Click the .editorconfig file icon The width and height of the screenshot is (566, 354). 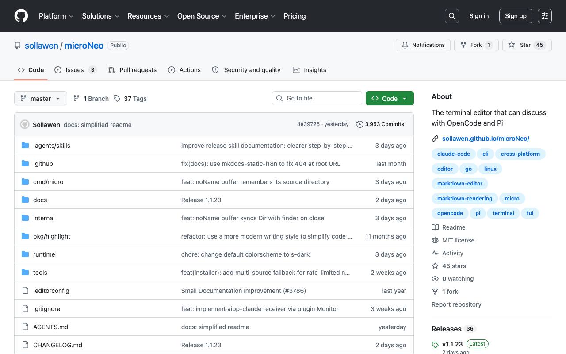tap(25, 291)
